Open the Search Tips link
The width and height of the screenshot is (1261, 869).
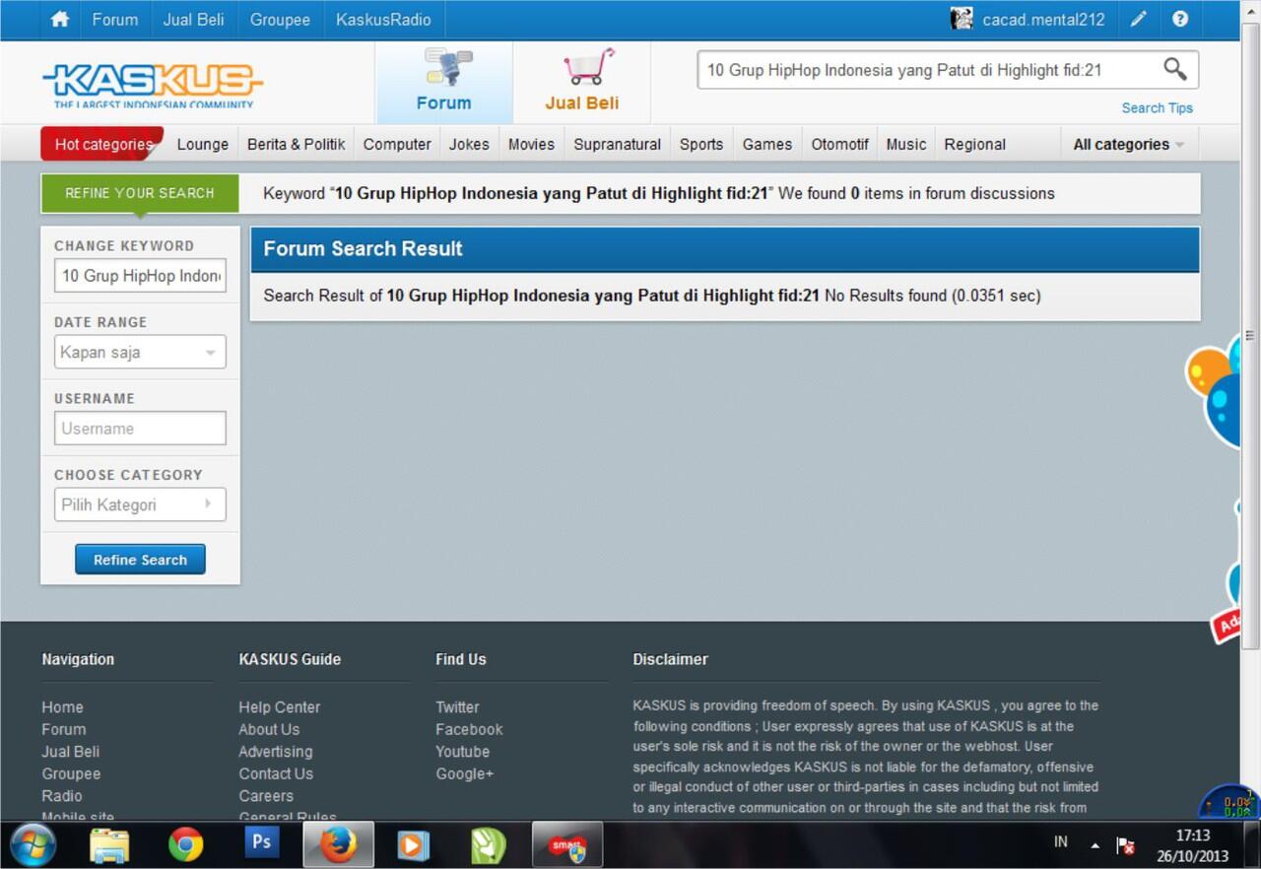[1158, 107]
